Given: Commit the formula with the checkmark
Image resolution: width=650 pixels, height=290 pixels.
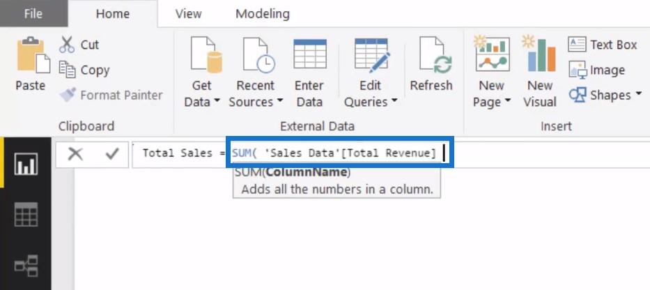Looking at the screenshot, I should click(112, 154).
